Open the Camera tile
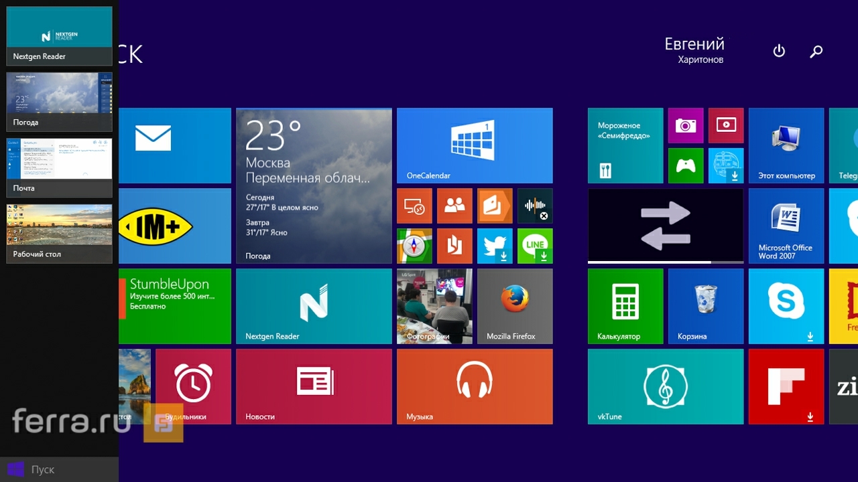 coord(685,125)
